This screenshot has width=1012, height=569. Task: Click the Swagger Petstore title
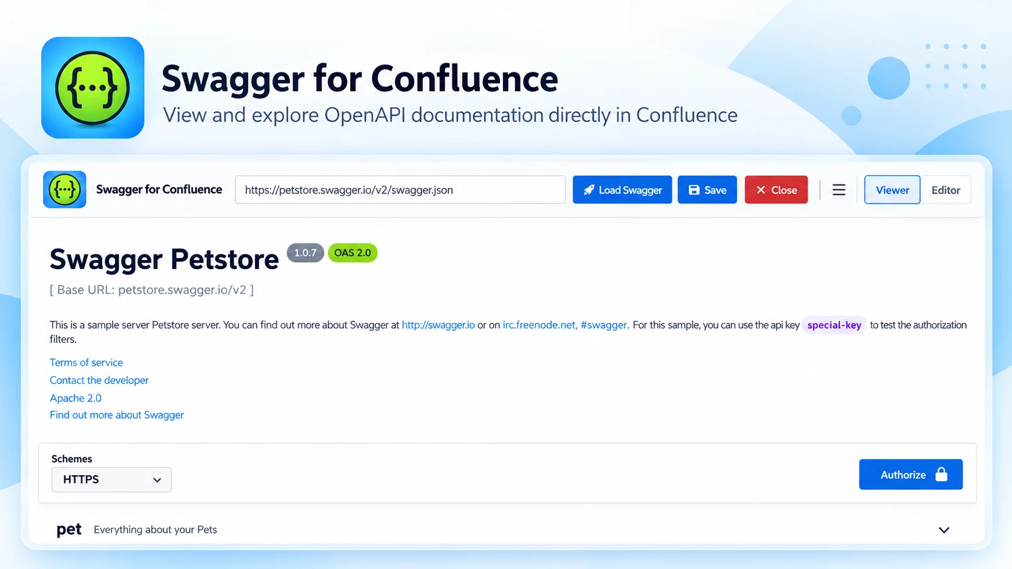point(164,259)
